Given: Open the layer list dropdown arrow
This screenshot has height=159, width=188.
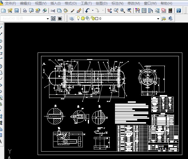Looking at the screenshot, I should (158, 19).
